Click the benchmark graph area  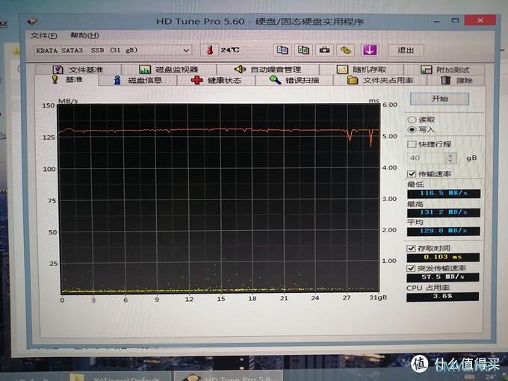point(219,198)
